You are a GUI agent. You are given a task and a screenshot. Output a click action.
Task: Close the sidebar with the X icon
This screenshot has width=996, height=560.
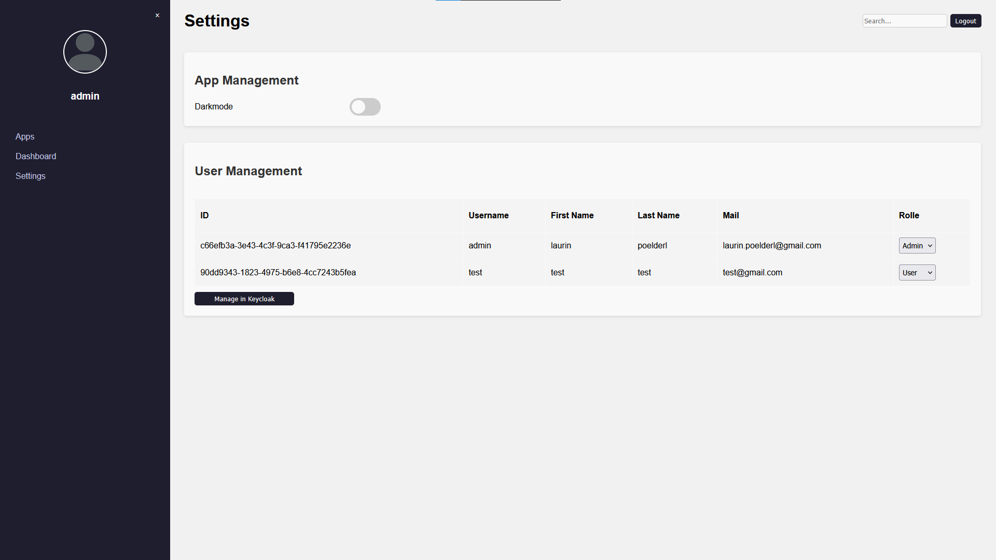tap(157, 16)
